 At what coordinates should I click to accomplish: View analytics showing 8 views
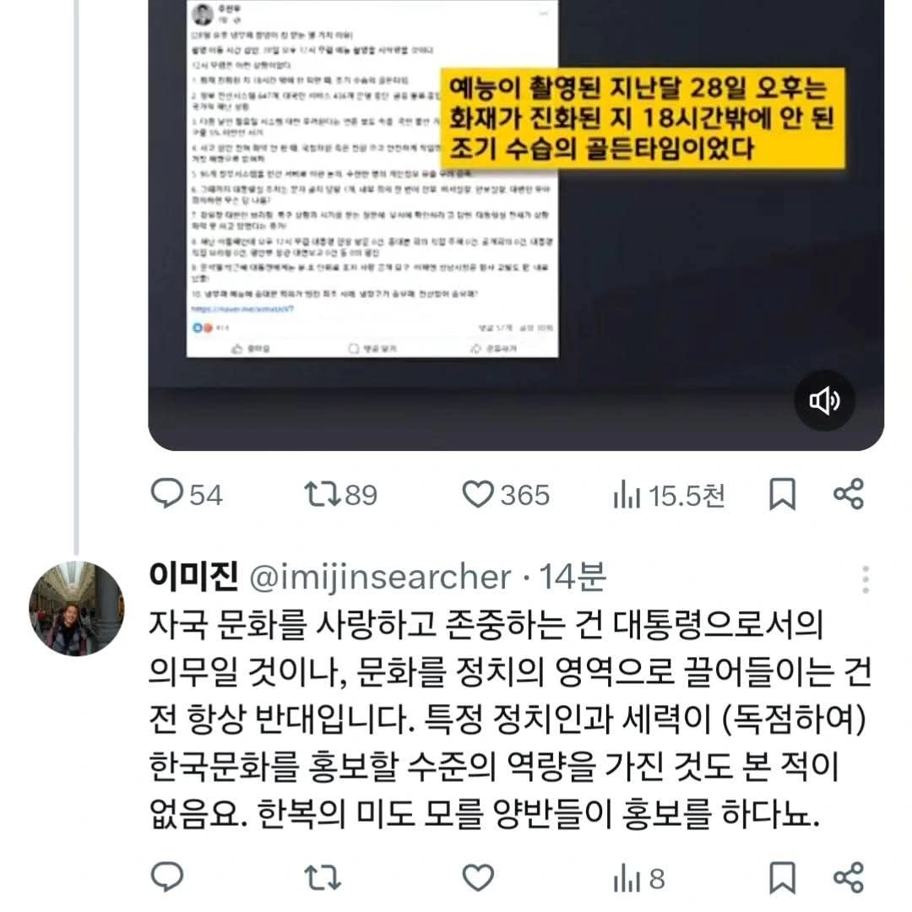(639, 879)
